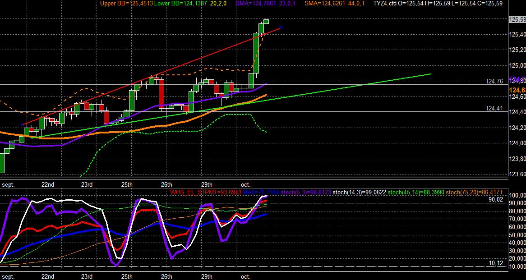
Task: Click the 22nd date label on price axis
Action: 47,184
